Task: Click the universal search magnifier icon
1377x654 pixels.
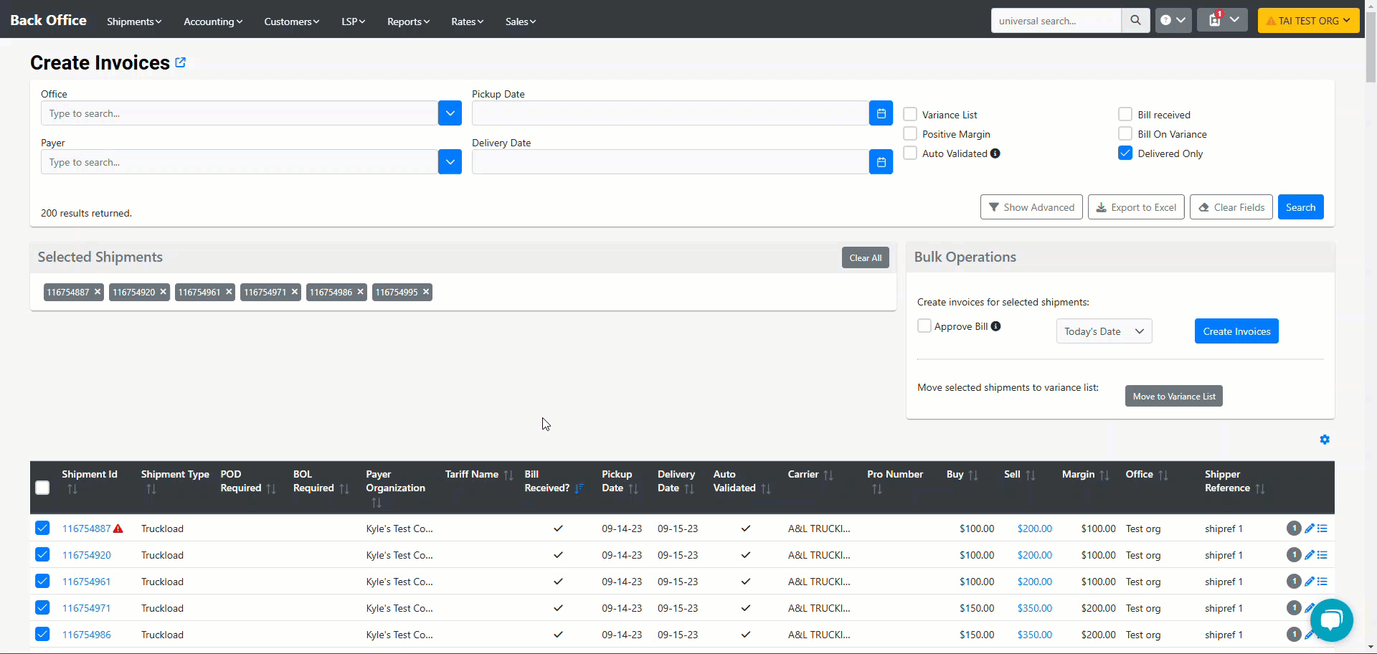Action: coord(1135,21)
